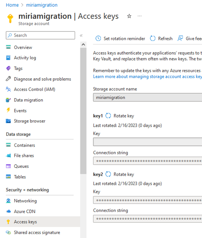The width and height of the screenshot is (202, 238).
Task: Click the Containers icon
Action: coord(8,145)
